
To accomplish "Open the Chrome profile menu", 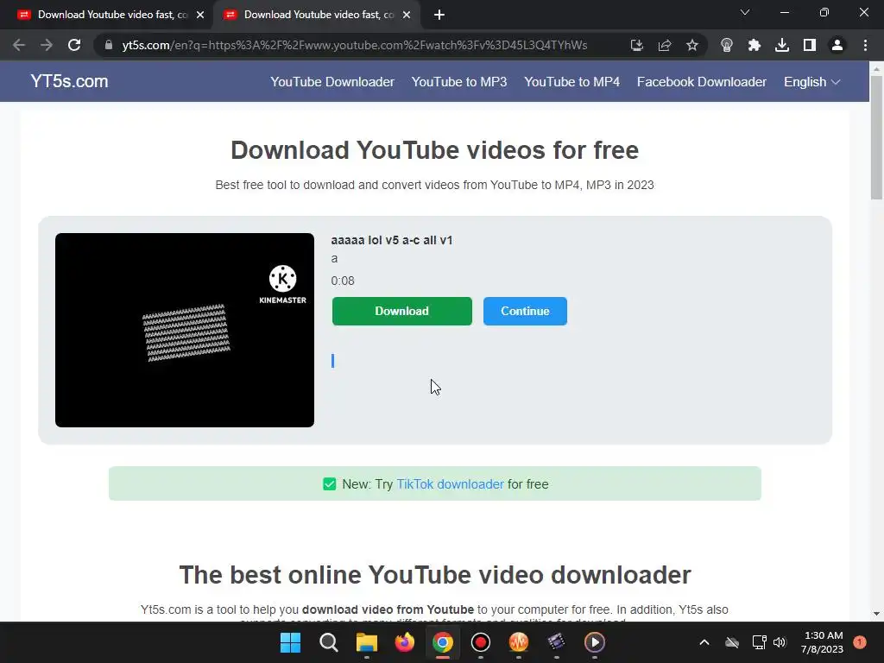I will pyautogui.click(x=837, y=45).
